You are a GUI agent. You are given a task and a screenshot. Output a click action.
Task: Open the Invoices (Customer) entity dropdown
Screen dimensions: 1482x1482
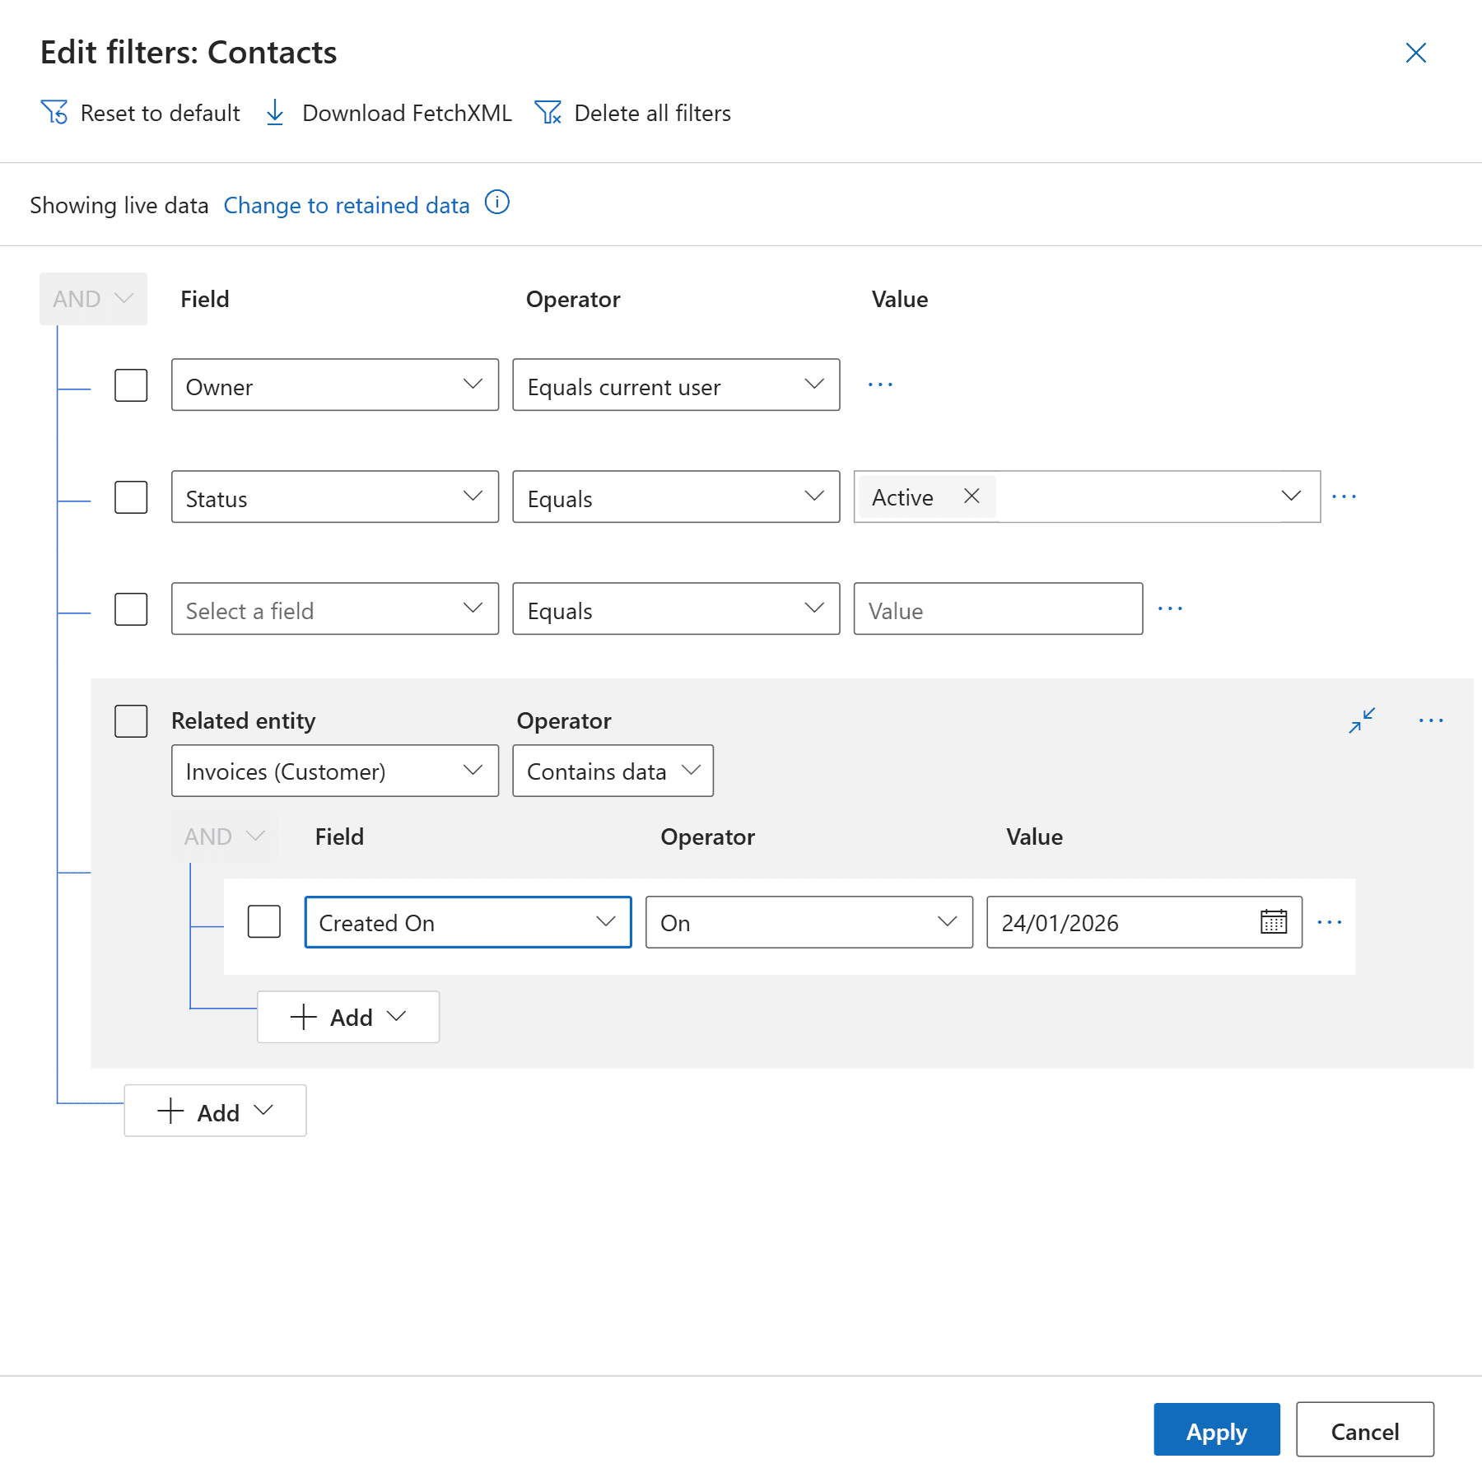coord(334,771)
